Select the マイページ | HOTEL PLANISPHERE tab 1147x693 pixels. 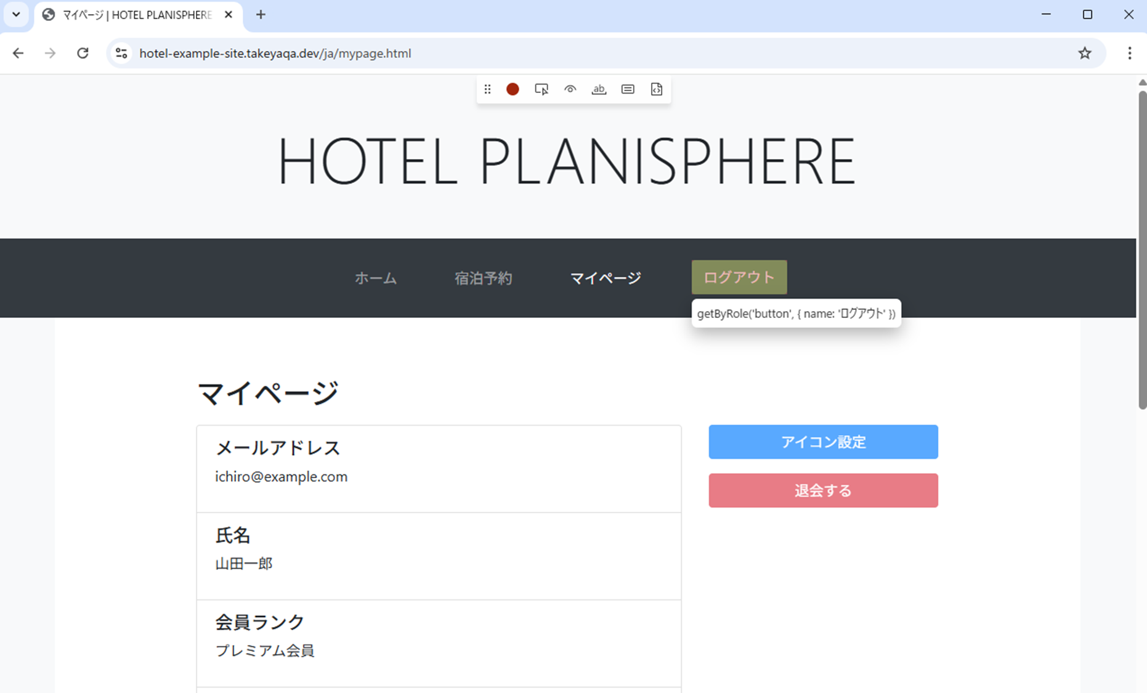[139, 15]
